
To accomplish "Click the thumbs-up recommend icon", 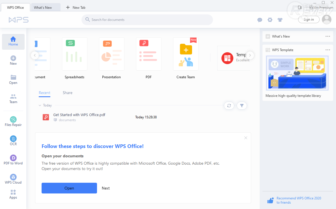I will [x=270, y=201].
